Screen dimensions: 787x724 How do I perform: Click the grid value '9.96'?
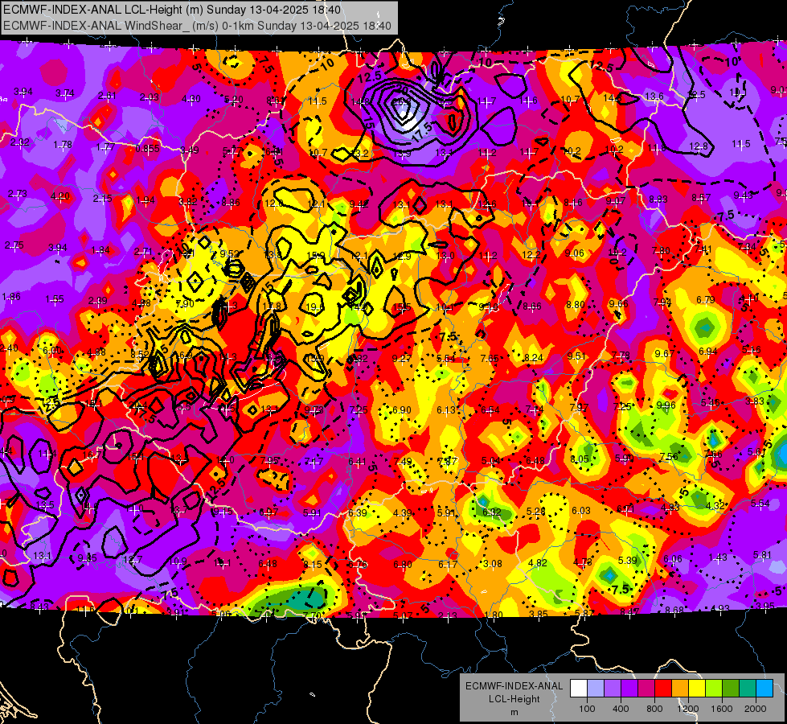[666, 405]
